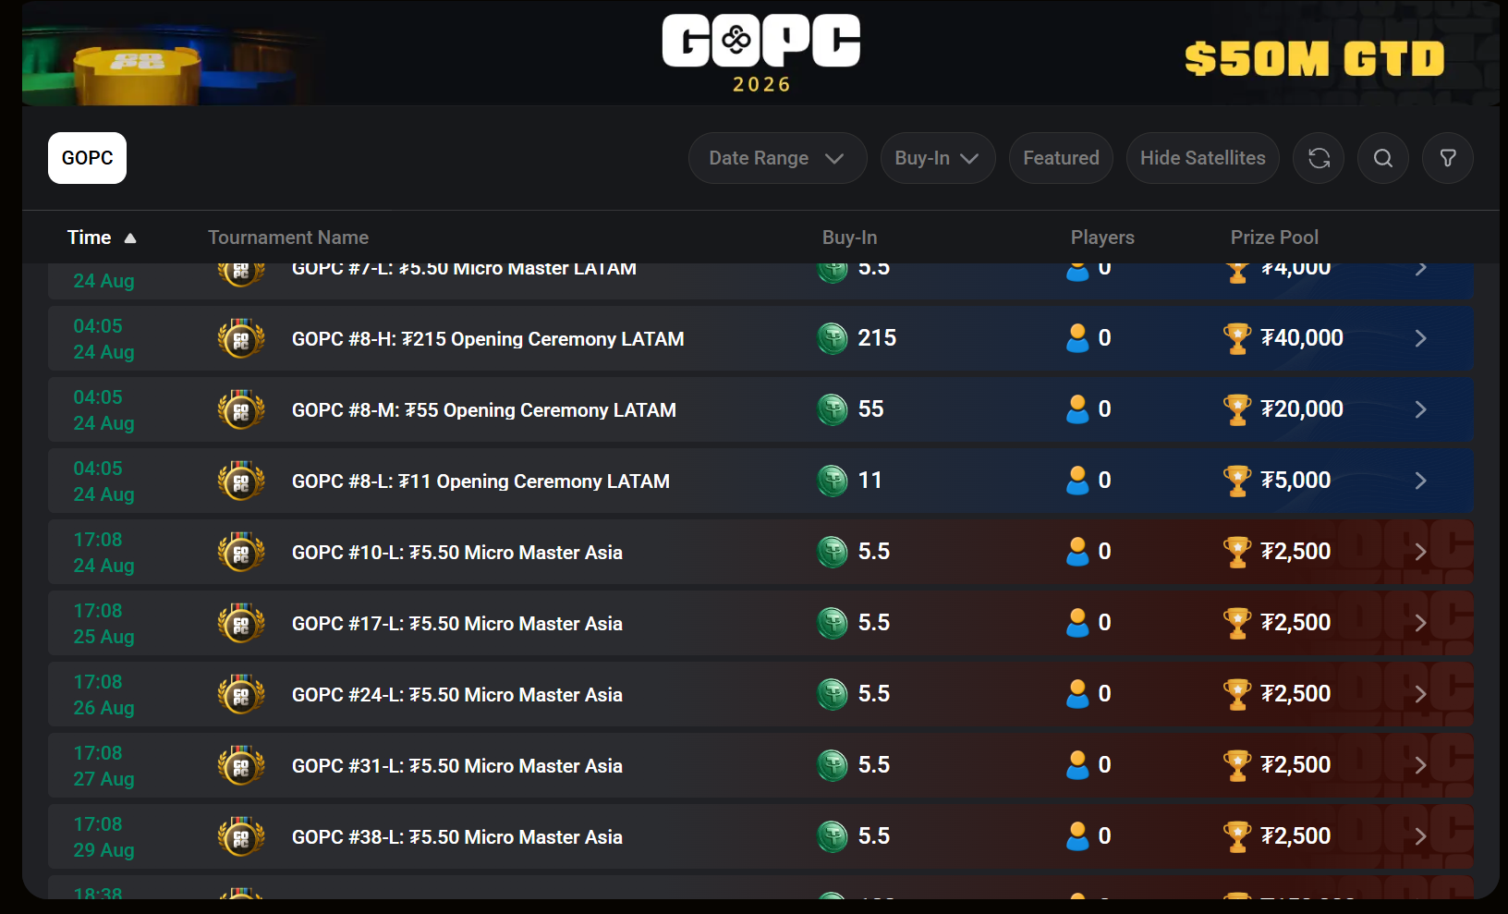Viewport: 1508px width, 914px height.
Task: Select the GOPC tab
Action: tap(87, 158)
